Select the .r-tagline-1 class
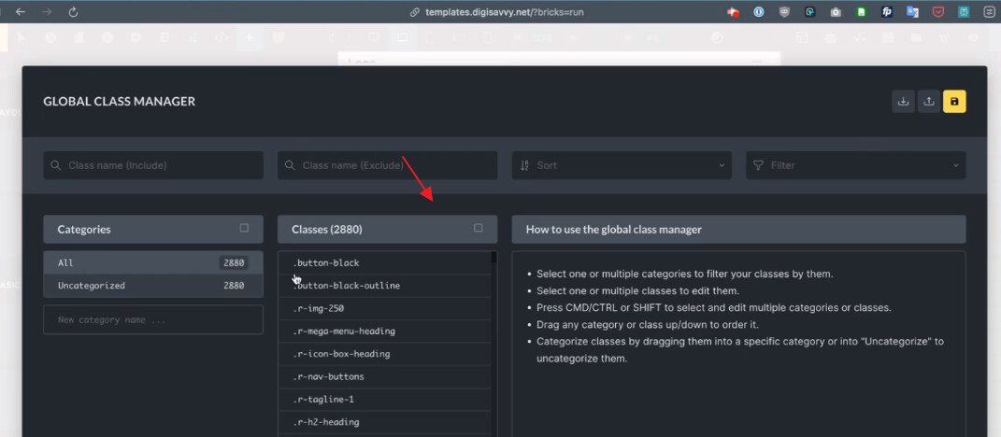 385,400
